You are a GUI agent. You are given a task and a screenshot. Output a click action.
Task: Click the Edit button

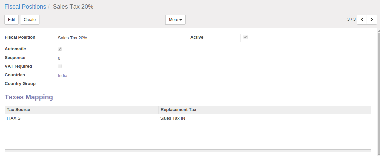coord(11,20)
